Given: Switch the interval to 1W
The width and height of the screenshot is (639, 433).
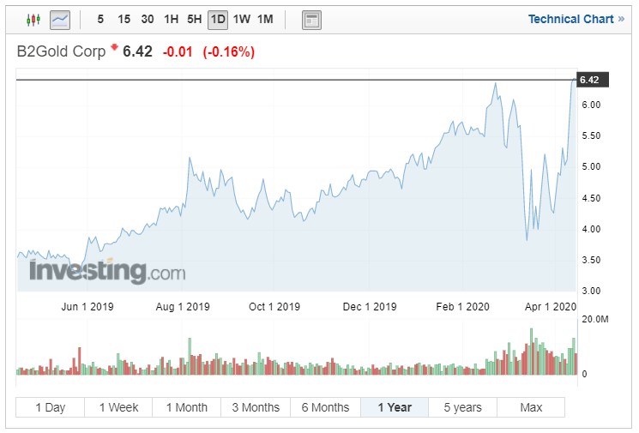Looking at the screenshot, I should coord(242,19).
